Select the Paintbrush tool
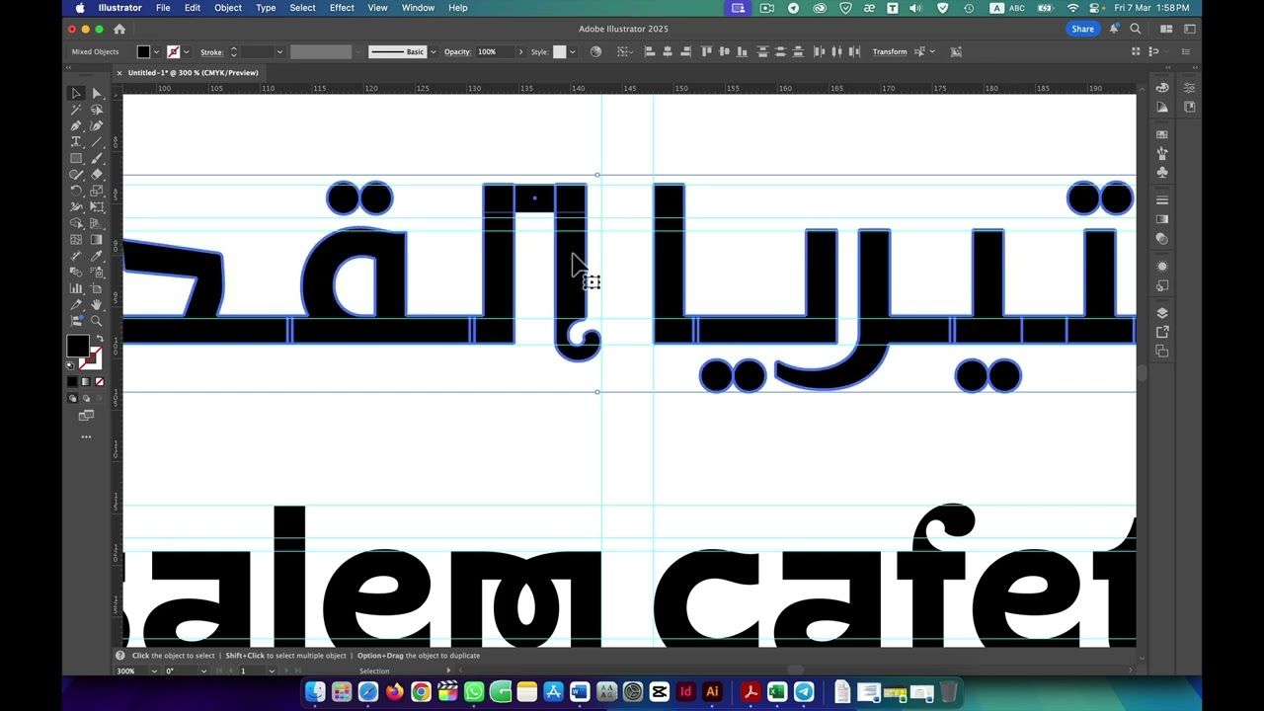This screenshot has height=711, width=1264. pos(97,158)
